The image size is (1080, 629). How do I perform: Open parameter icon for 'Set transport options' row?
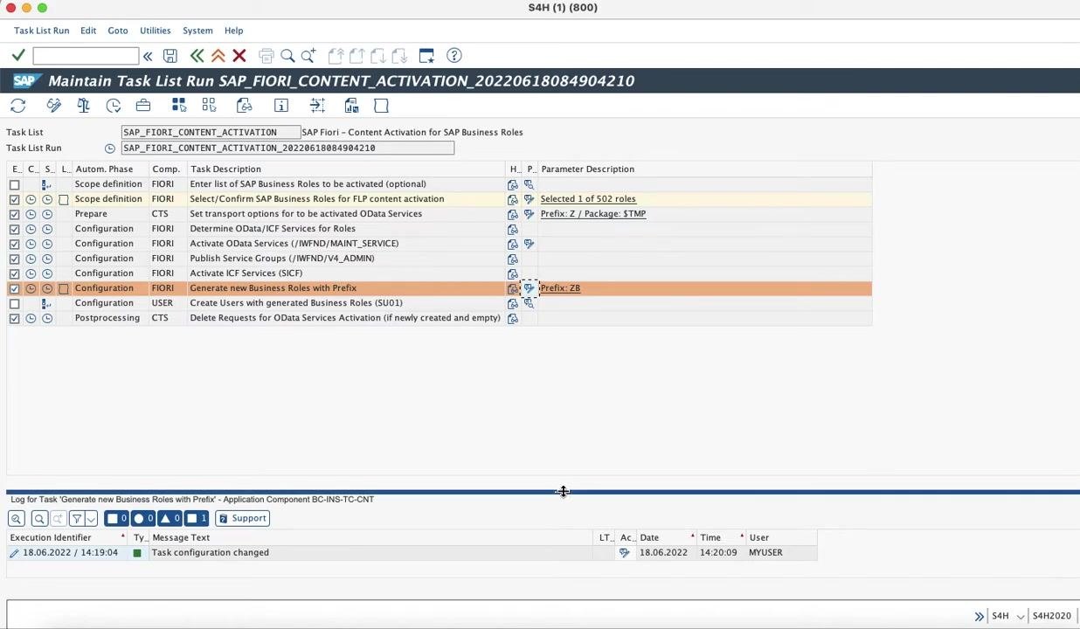pos(529,214)
